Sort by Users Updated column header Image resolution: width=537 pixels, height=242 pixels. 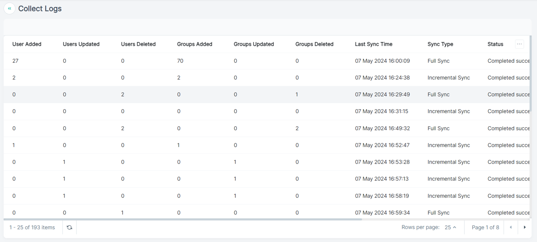click(x=81, y=44)
